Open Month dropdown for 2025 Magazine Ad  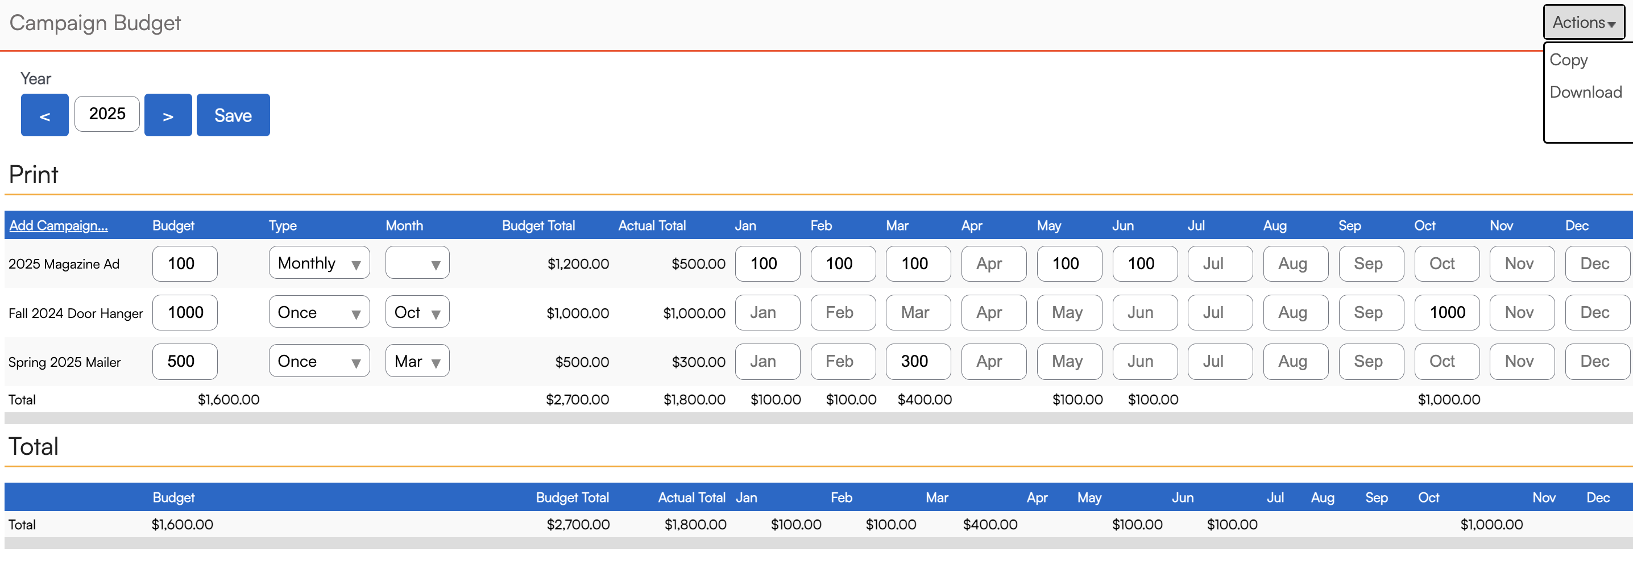418,263
